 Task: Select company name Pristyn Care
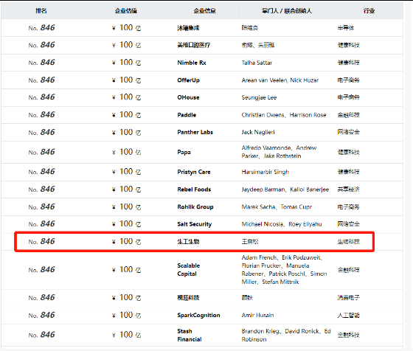pos(193,172)
